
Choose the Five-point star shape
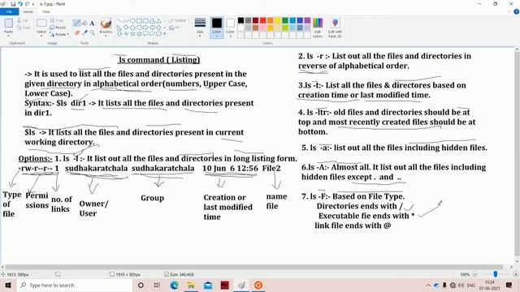(x=132, y=33)
